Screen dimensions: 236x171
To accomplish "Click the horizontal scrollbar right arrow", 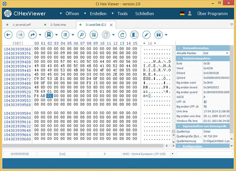I will 173,146.
